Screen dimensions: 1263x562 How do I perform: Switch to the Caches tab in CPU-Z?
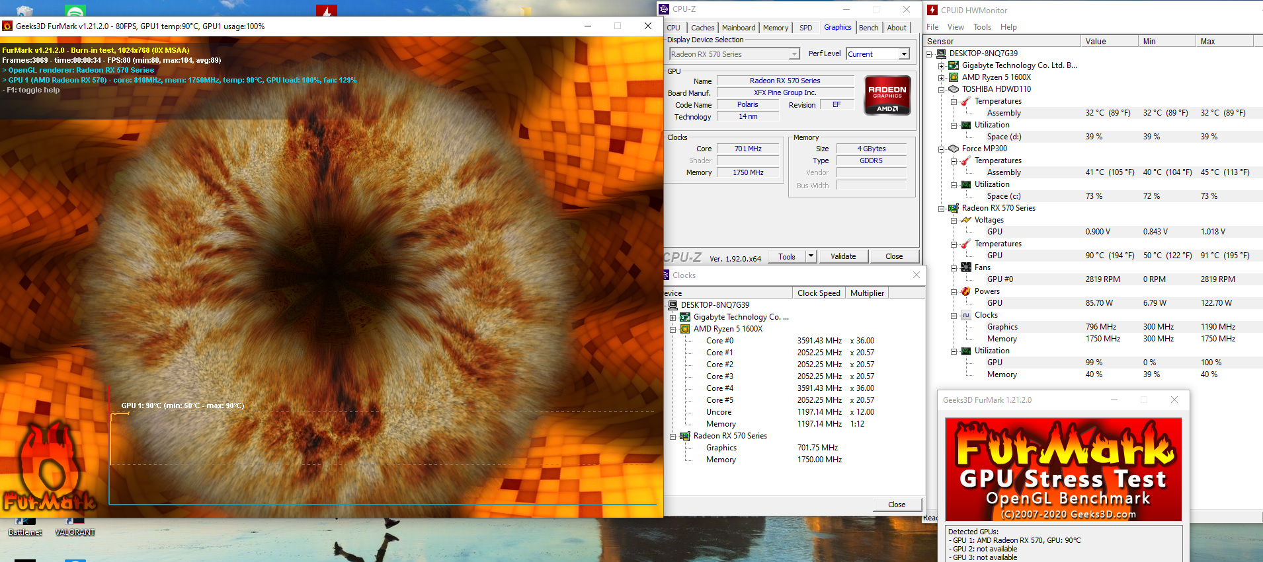click(x=702, y=28)
